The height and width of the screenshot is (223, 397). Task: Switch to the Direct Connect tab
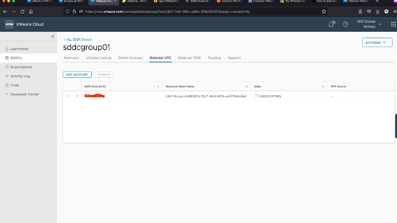[x=131, y=58]
